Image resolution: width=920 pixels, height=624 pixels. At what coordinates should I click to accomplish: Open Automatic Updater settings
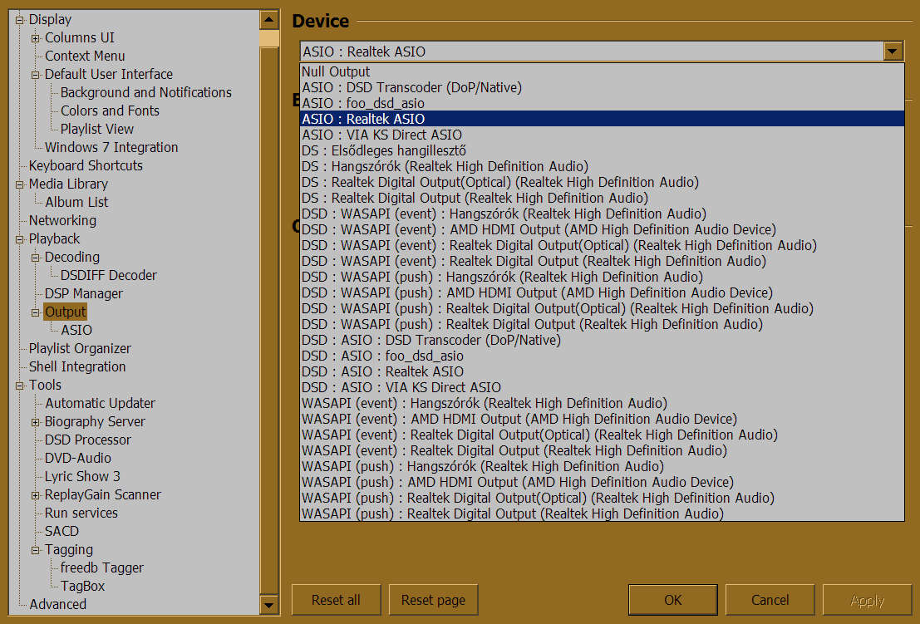pos(101,404)
